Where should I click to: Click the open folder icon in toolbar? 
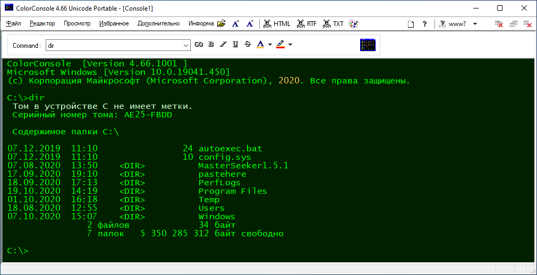pyautogui.click(x=221, y=24)
